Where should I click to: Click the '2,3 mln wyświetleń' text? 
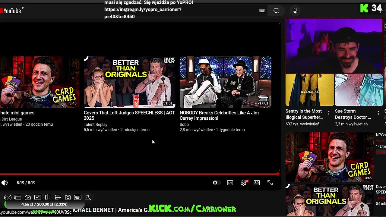pyautogui.click(x=351, y=124)
